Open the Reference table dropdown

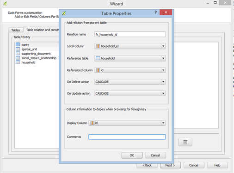pos(163,58)
